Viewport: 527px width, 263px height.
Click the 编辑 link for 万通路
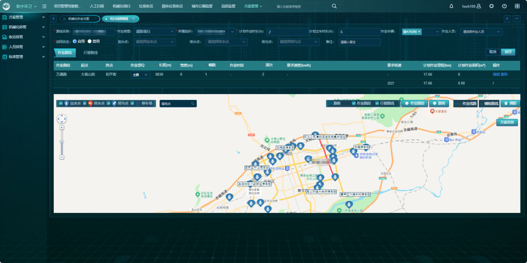pyautogui.click(x=496, y=75)
